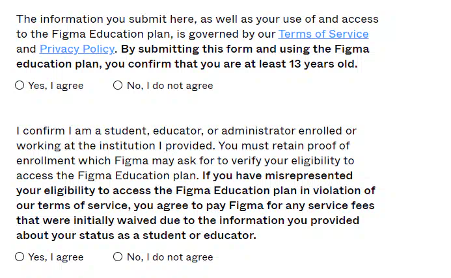
Task: Open the Terms of Service link
Action: [x=323, y=34]
